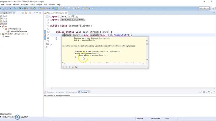Click Open Attached Javadoc in Browser icon
Image resolution: width=216 pixels, height=121 pixels.
click(76, 67)
